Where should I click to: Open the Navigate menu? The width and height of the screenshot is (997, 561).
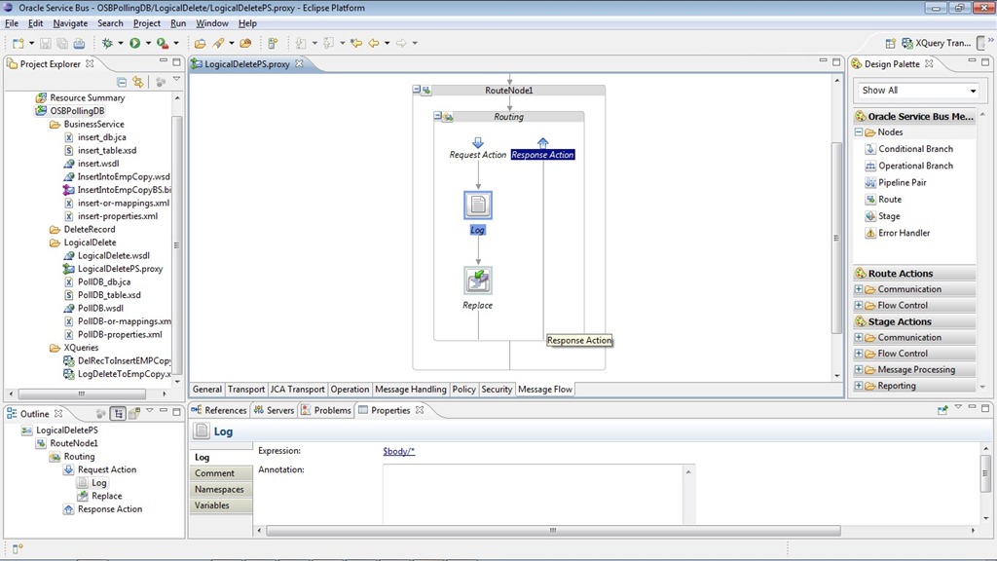point(70,23)
